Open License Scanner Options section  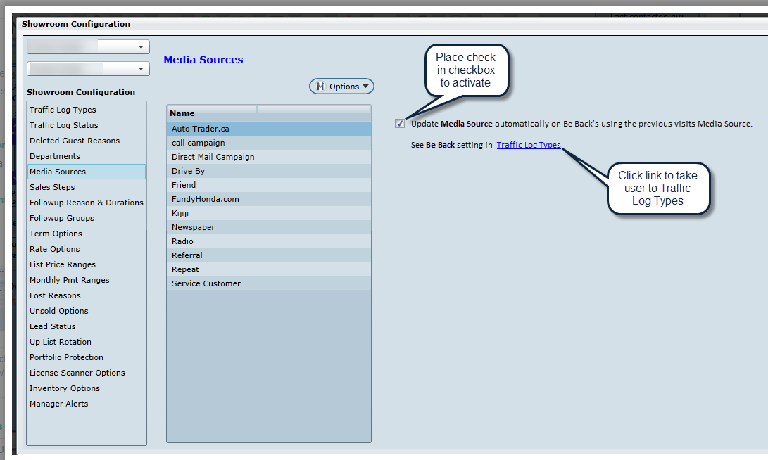click(x=77, y=373)
